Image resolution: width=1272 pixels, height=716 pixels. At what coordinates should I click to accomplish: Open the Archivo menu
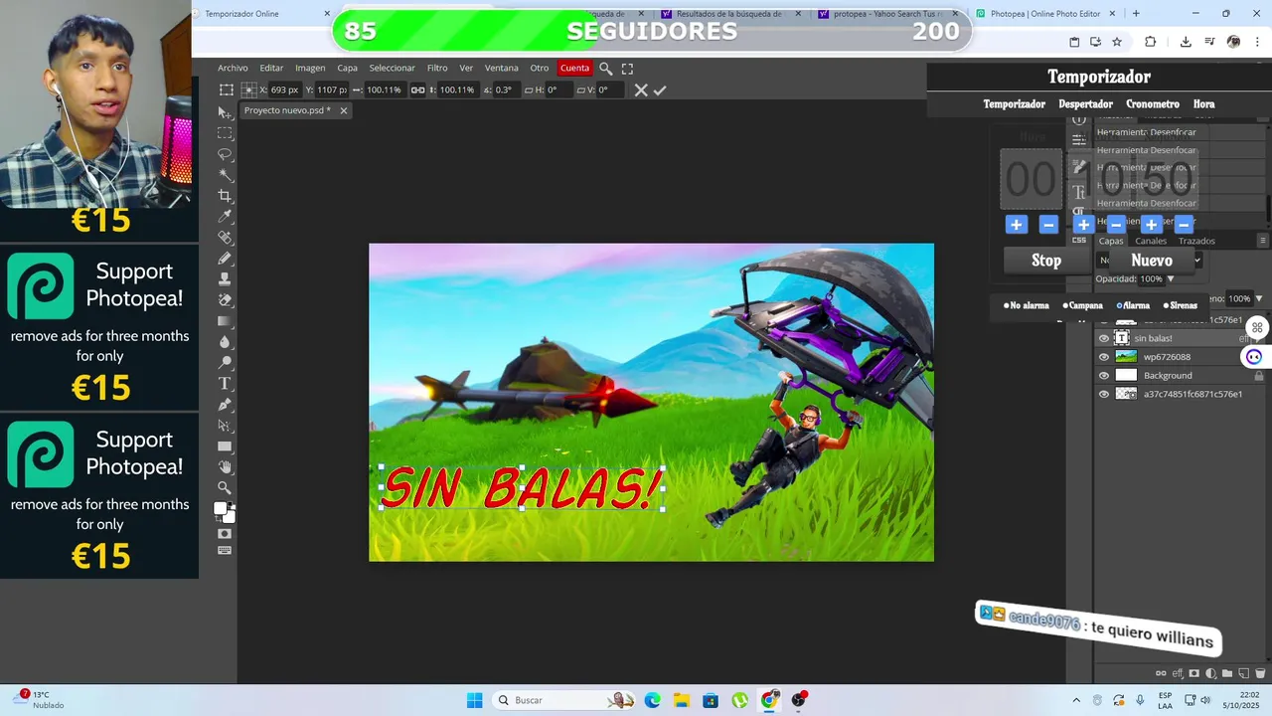pos(233,69)
